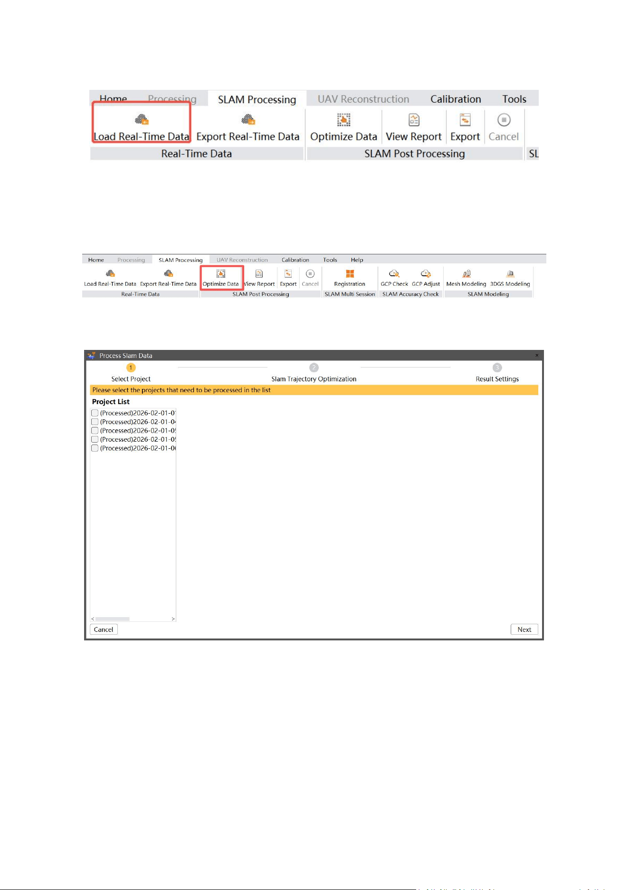Switch to Calibration tab in the enlarged ribbon
The width and height of the screenshot is (629, 890).
456,99
